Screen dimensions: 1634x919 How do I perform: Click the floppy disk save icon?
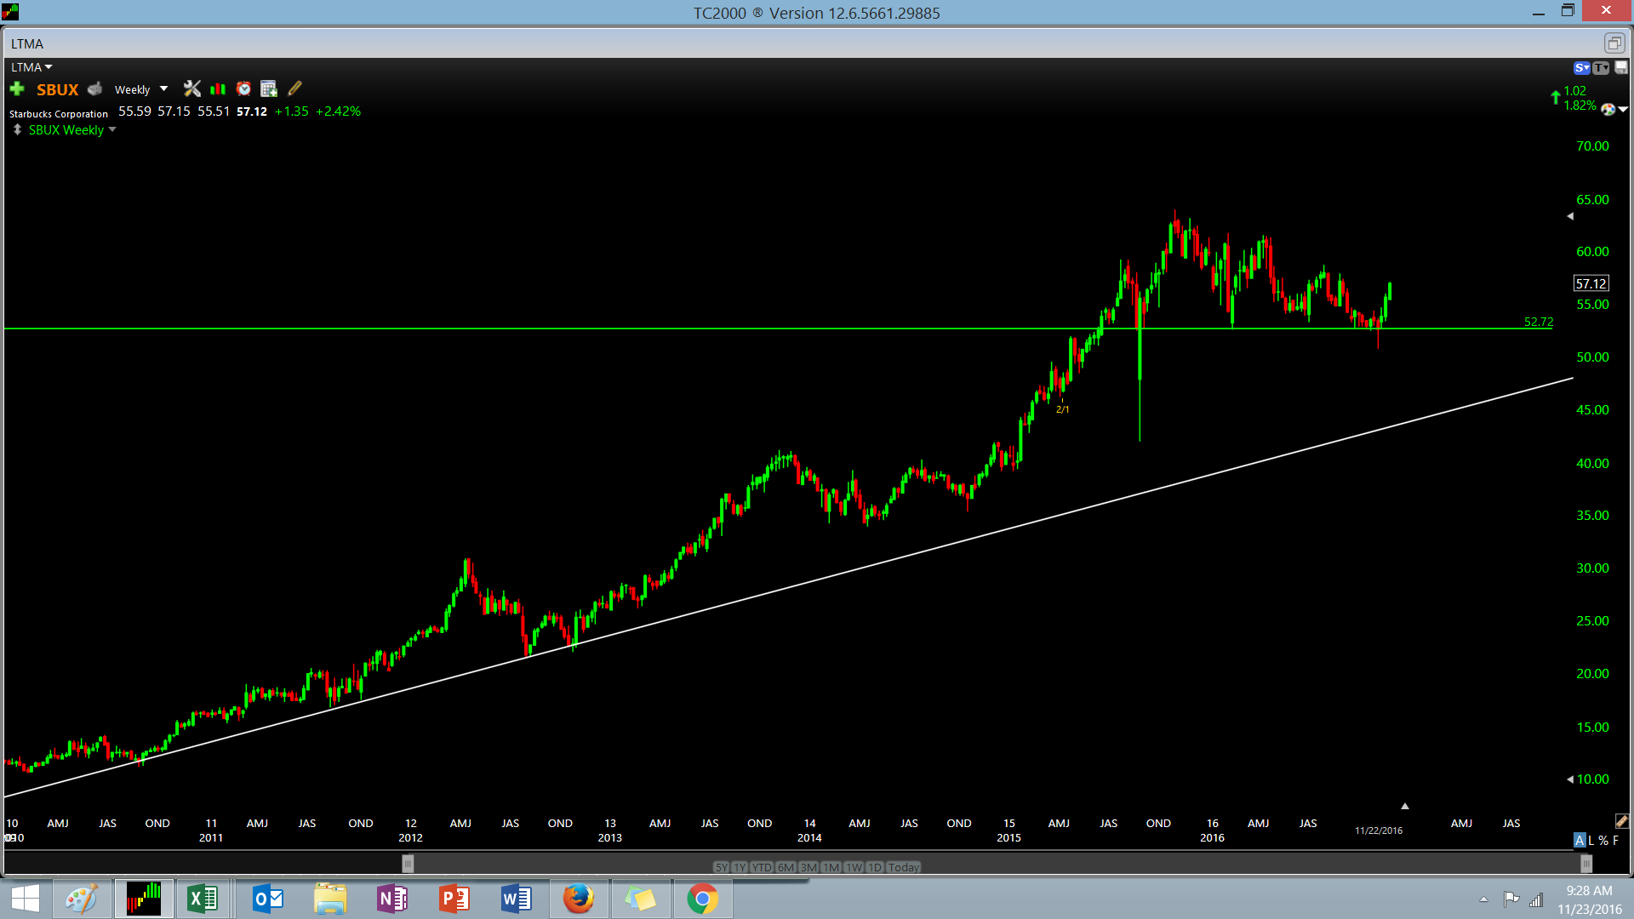click(x=1621, y=67)
